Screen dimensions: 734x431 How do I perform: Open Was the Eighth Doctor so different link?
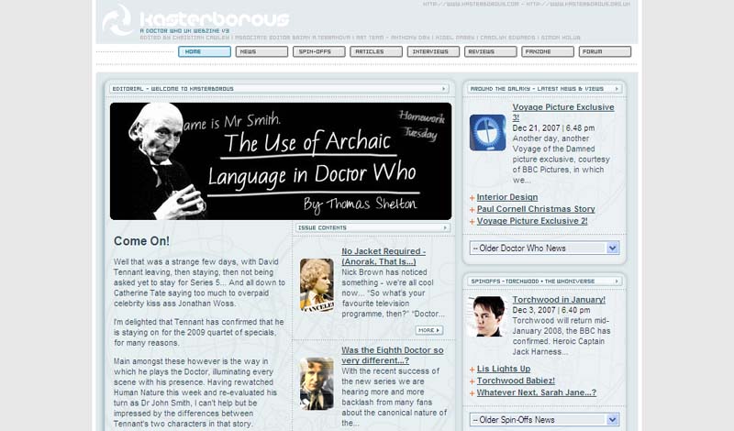[393, 355]
